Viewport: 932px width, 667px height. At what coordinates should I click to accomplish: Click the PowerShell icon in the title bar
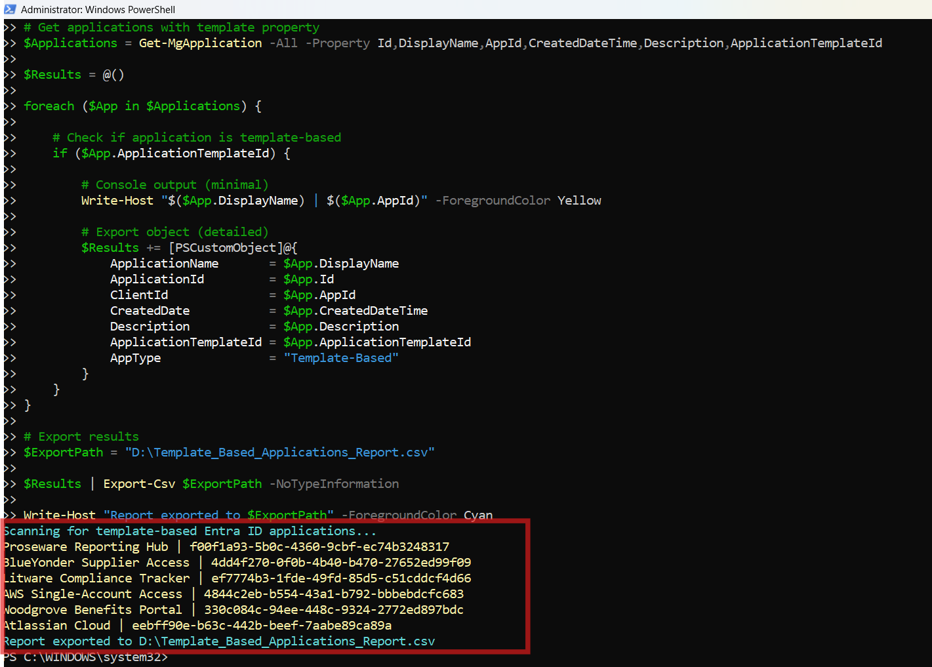coord(9,9)
